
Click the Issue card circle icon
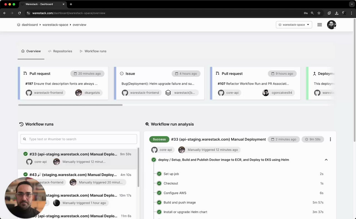[x=122, y=74]
